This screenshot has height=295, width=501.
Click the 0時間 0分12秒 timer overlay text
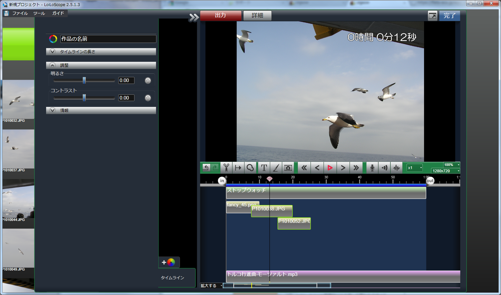[382, 38]
